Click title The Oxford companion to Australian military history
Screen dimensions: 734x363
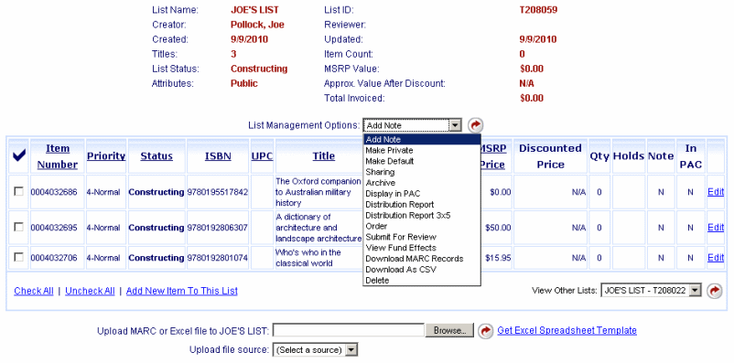(x=318, y=192)
